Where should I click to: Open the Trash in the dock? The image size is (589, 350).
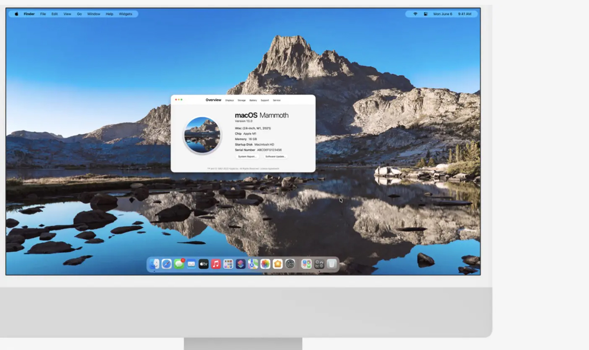[332, 264]
